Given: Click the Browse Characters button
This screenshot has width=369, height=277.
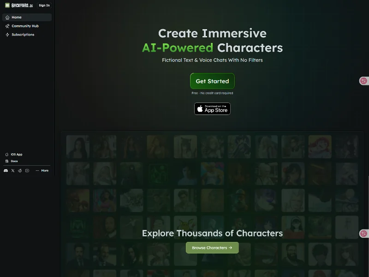Looking at the screenshot, I should point(212,247).
